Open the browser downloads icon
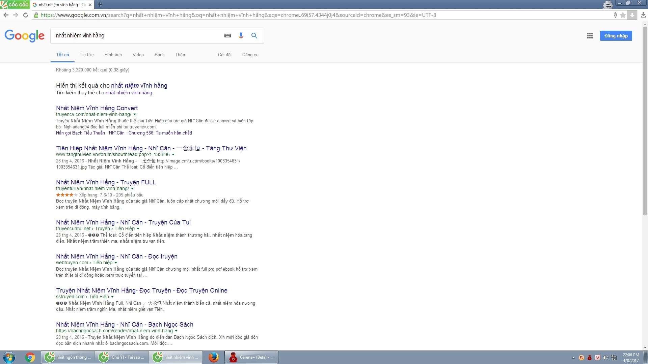The image size is (648, 364). click(x=643, y=15)
